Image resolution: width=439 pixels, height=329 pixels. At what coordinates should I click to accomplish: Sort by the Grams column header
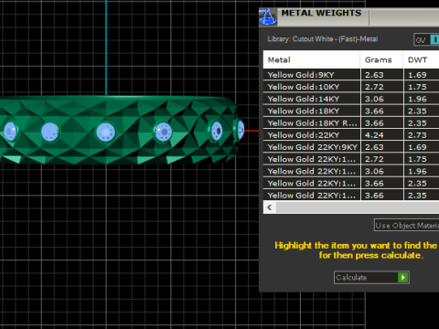(381, 59)
